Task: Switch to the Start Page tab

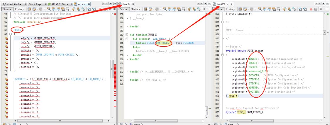Action: click(x=37, y=4)
